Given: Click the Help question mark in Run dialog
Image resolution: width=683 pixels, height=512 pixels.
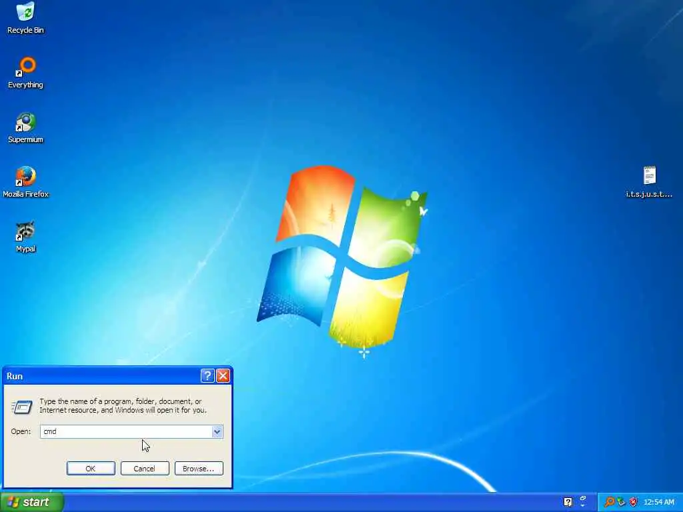Looking at the screenshot, I should pos(207,376).
